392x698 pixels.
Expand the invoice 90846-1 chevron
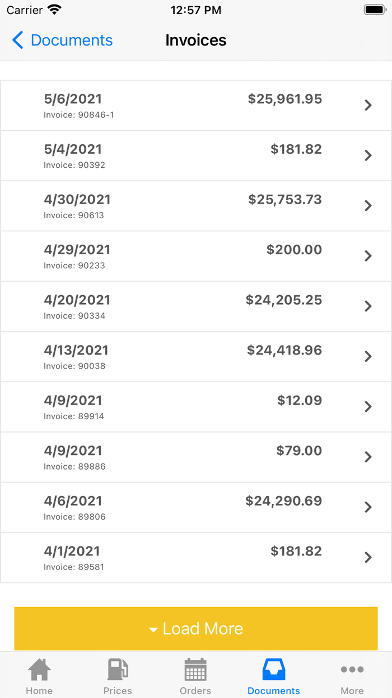[368, 105]
